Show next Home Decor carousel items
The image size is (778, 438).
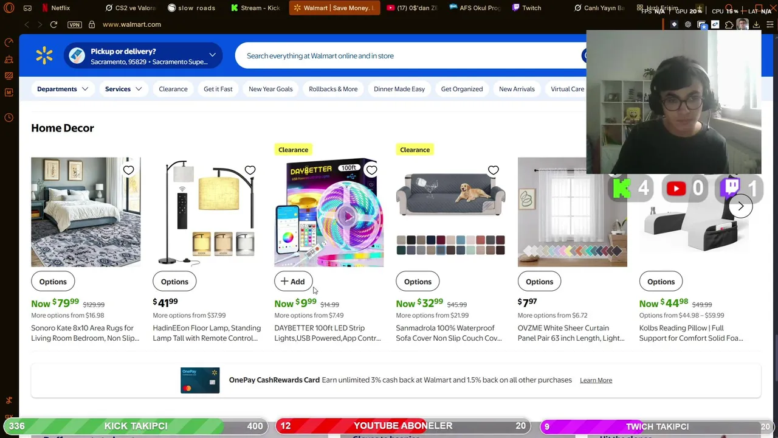tap(740, 206)
